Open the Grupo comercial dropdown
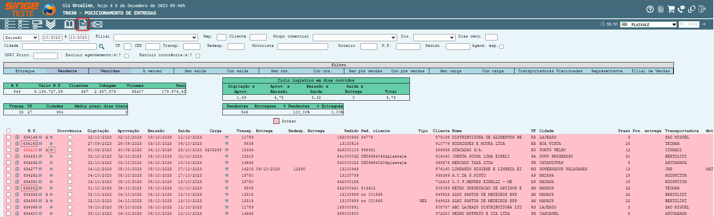714x217 pixels. click(x=355, y=37)
